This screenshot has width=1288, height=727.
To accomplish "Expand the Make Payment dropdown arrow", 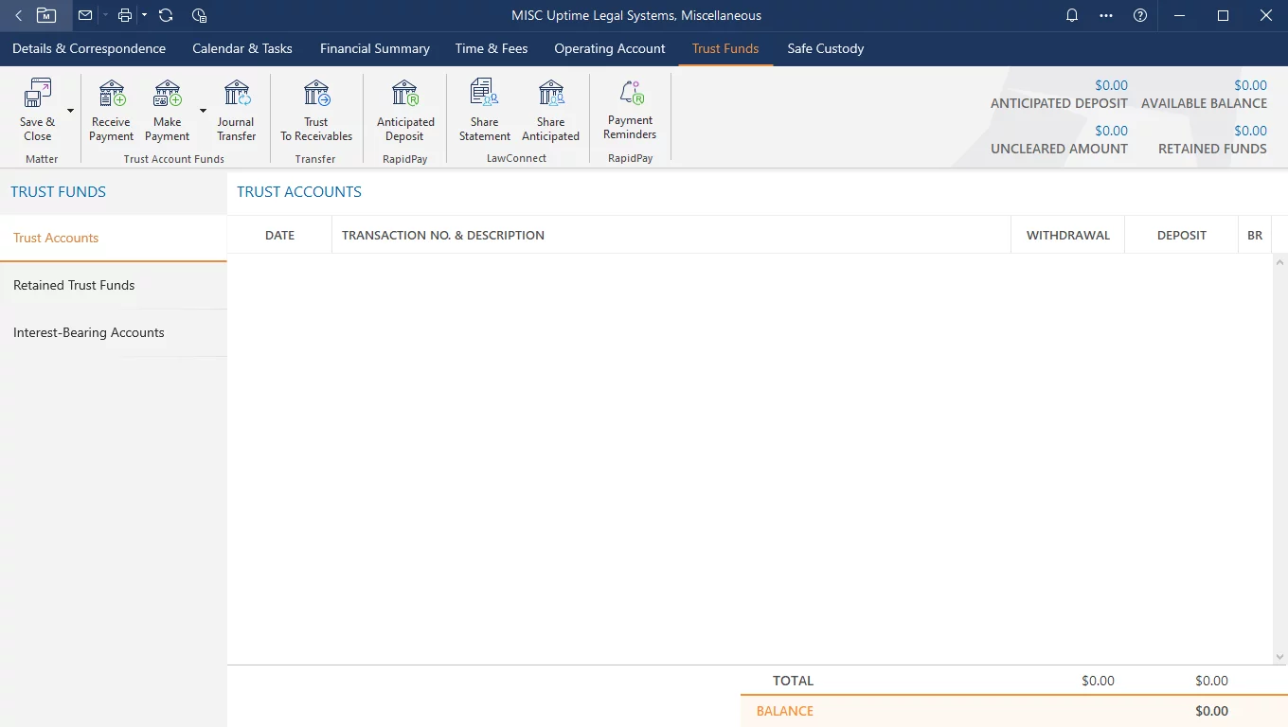I will pos(203,111).
